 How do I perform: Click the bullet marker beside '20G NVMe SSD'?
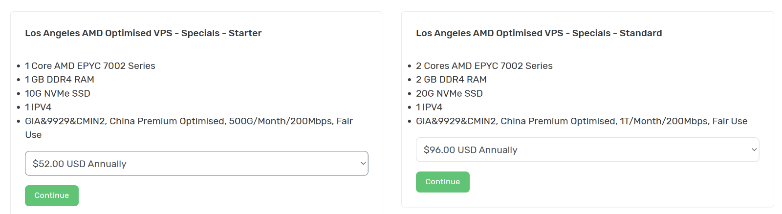(x=410, y=94)
